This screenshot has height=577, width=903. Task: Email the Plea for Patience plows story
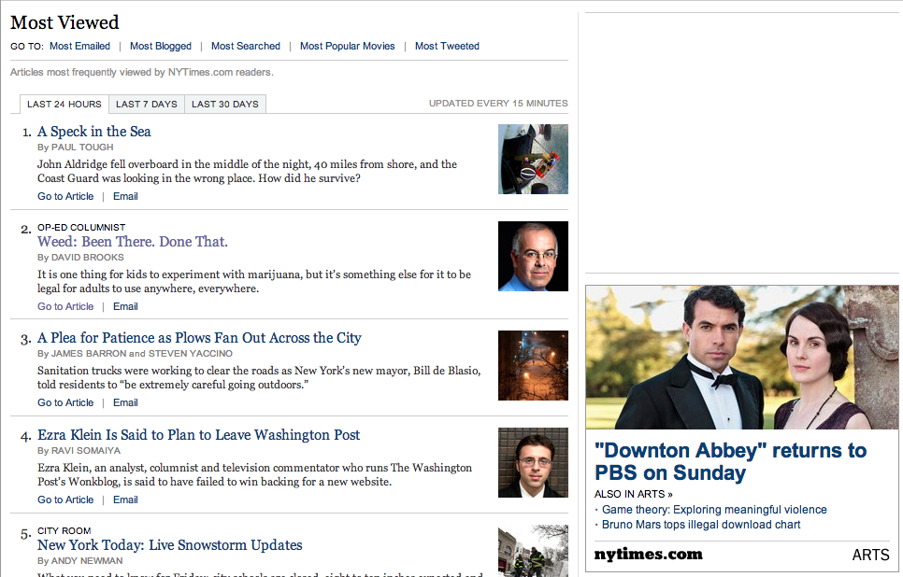pyautogui.click(x=125, y=402)
